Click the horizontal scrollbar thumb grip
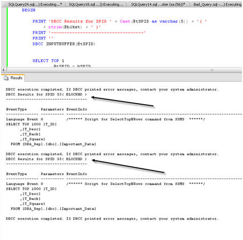243x240 pixels. click(x=212, y=70)
